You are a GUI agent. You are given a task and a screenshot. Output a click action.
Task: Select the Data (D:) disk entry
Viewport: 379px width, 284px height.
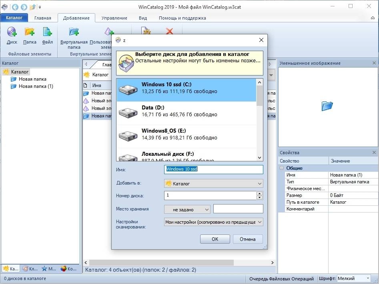pyautogui.click(x=186, y=113)
